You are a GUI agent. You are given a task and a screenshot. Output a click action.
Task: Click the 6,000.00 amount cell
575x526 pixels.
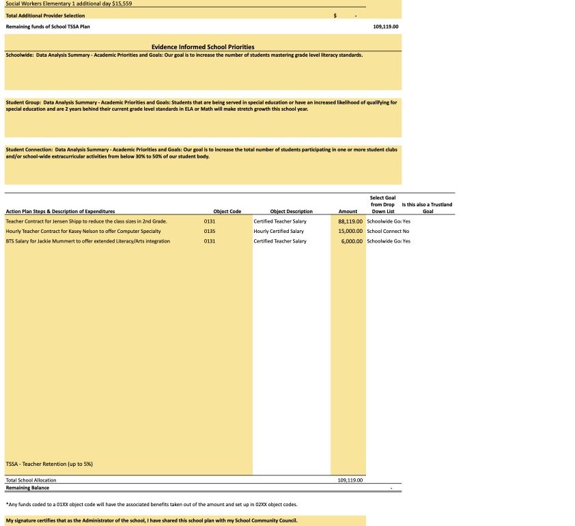[352, 241]
